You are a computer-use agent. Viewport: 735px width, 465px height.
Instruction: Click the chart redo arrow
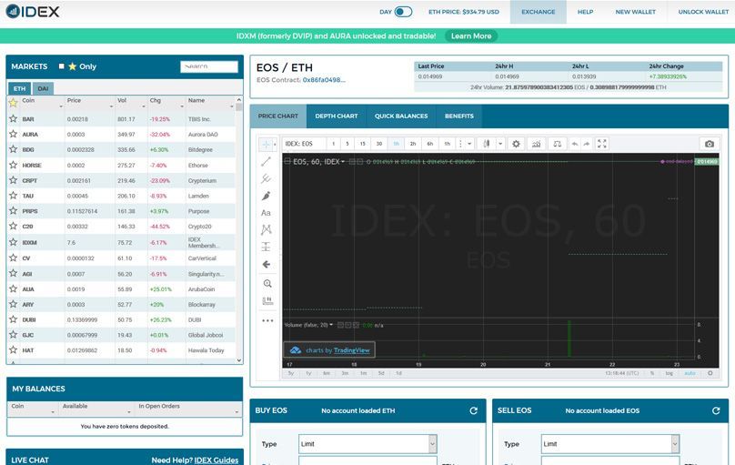(x=587, y=144)
